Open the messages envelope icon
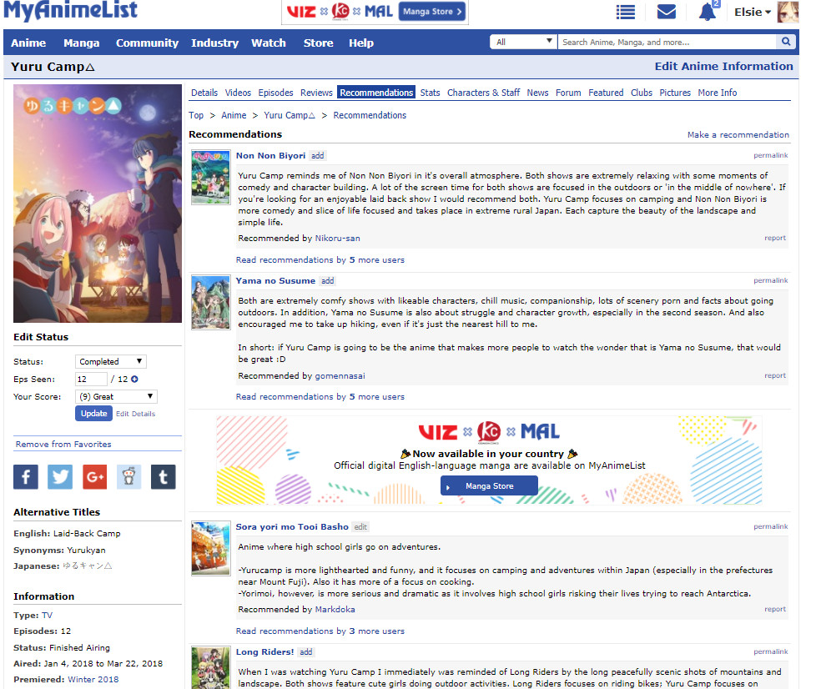 (x=666, y=12)
